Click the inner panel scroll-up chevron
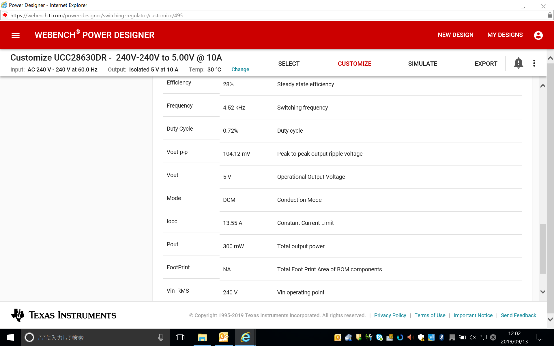The width and height of the screenshot is (554, 346). click(x=543, y=86)
